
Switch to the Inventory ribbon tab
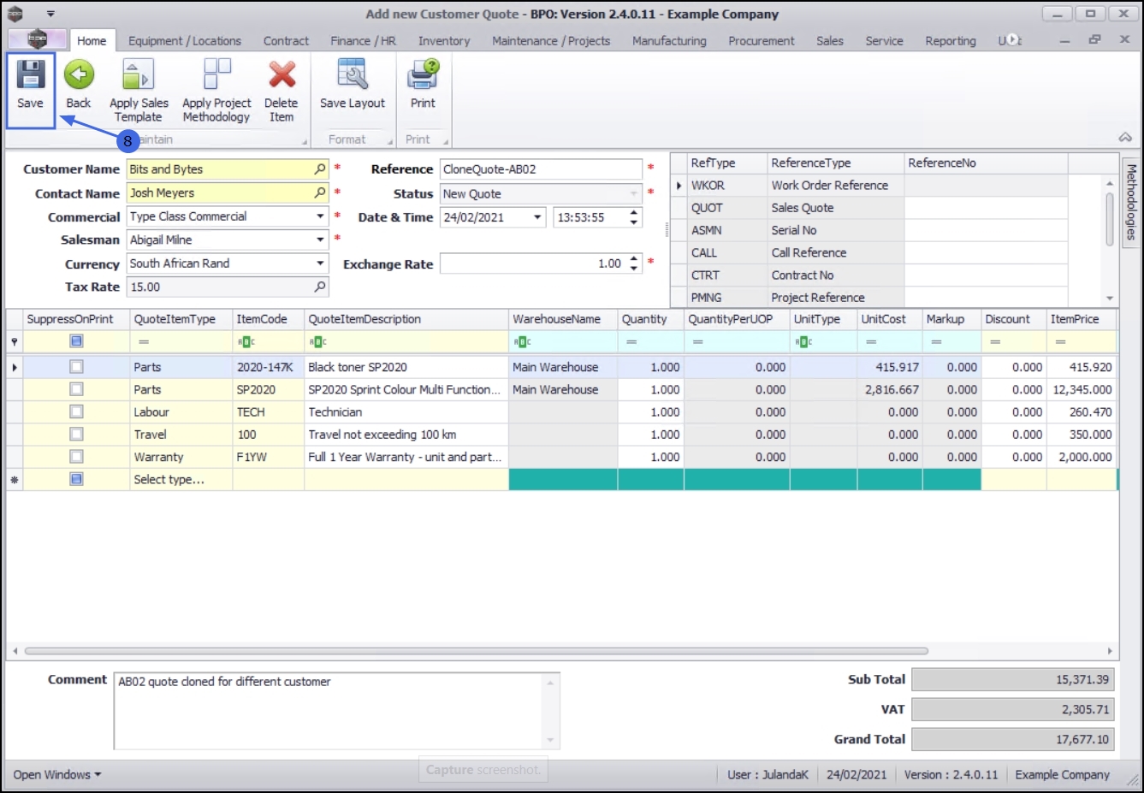click(443, 41)
